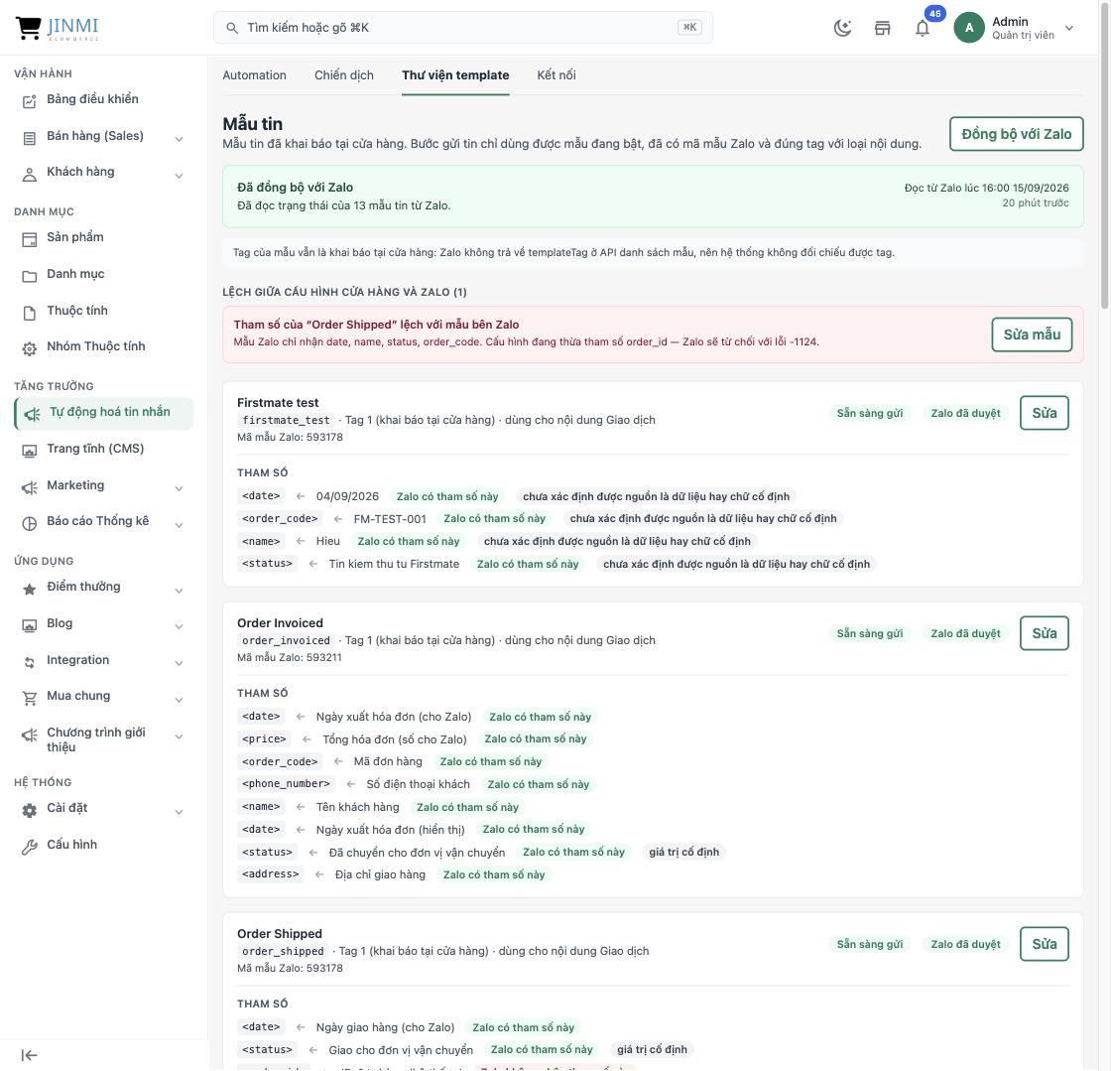This screenshot has width=1111, height=1071.
Task: Click Blog image icon
Action: click(29, 626)
